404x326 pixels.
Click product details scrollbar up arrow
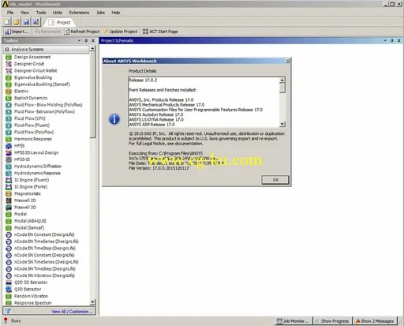[x=282, y=80]
